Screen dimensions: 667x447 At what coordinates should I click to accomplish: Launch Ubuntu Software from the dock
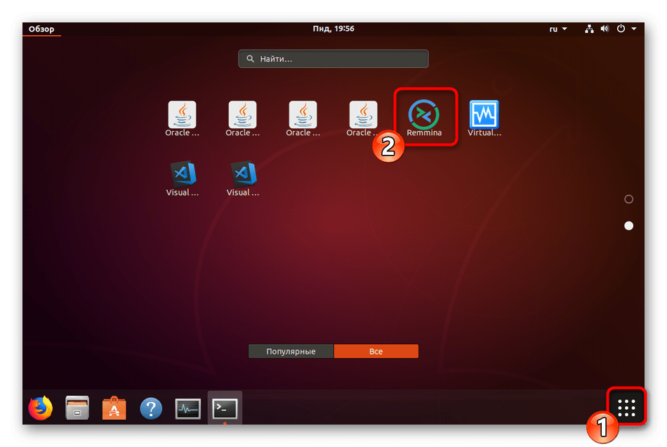coord(114,407)
